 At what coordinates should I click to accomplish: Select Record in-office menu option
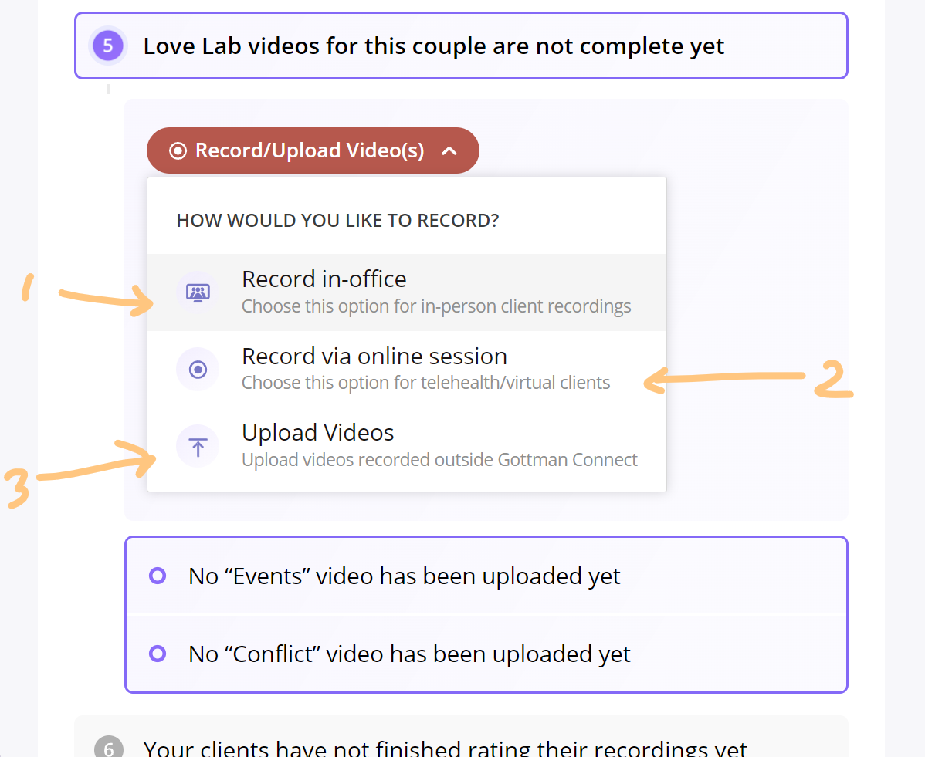(407, 292)
